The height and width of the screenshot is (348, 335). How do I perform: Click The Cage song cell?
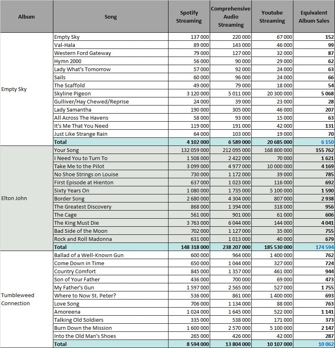[110, 215]
